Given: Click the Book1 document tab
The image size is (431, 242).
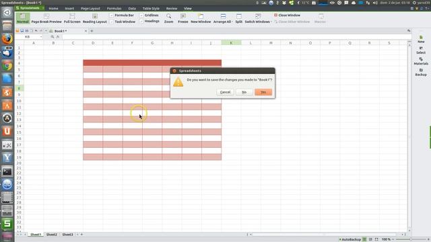Looking at the screenshot, I should click(68, 31).
